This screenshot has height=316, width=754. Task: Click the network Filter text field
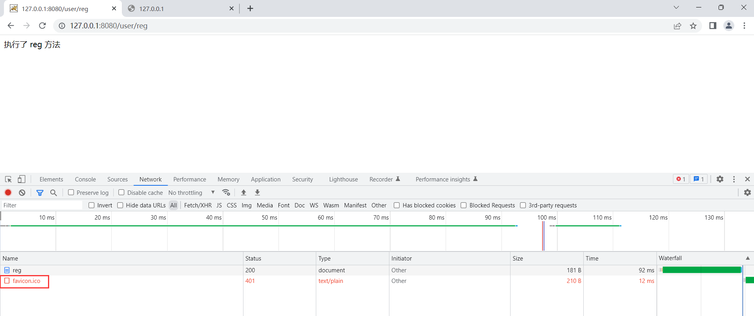[x=42, y=205]
